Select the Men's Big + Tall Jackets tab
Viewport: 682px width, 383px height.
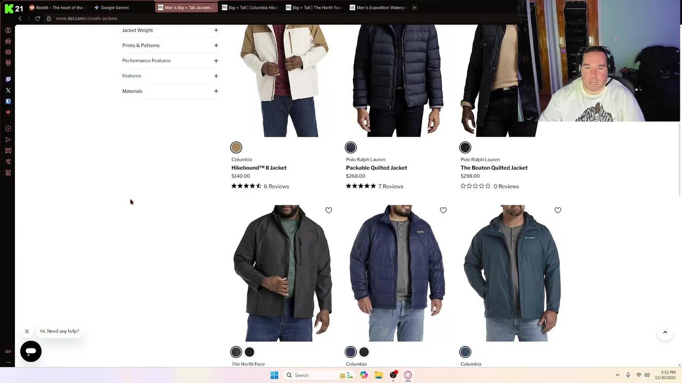[x=186, y=7]
